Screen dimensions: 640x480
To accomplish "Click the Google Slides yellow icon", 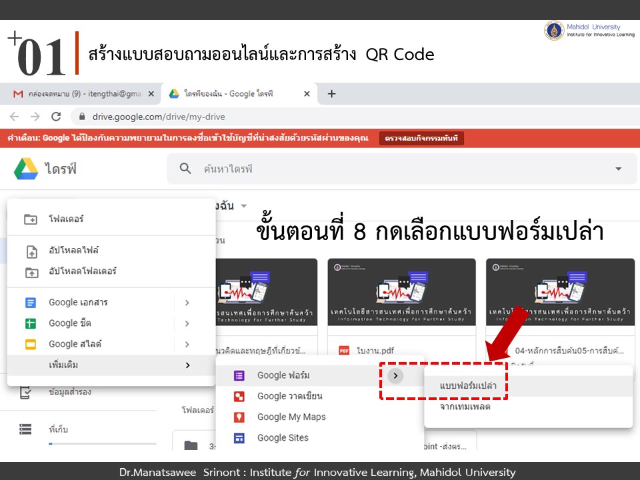I will pos(30,345).
